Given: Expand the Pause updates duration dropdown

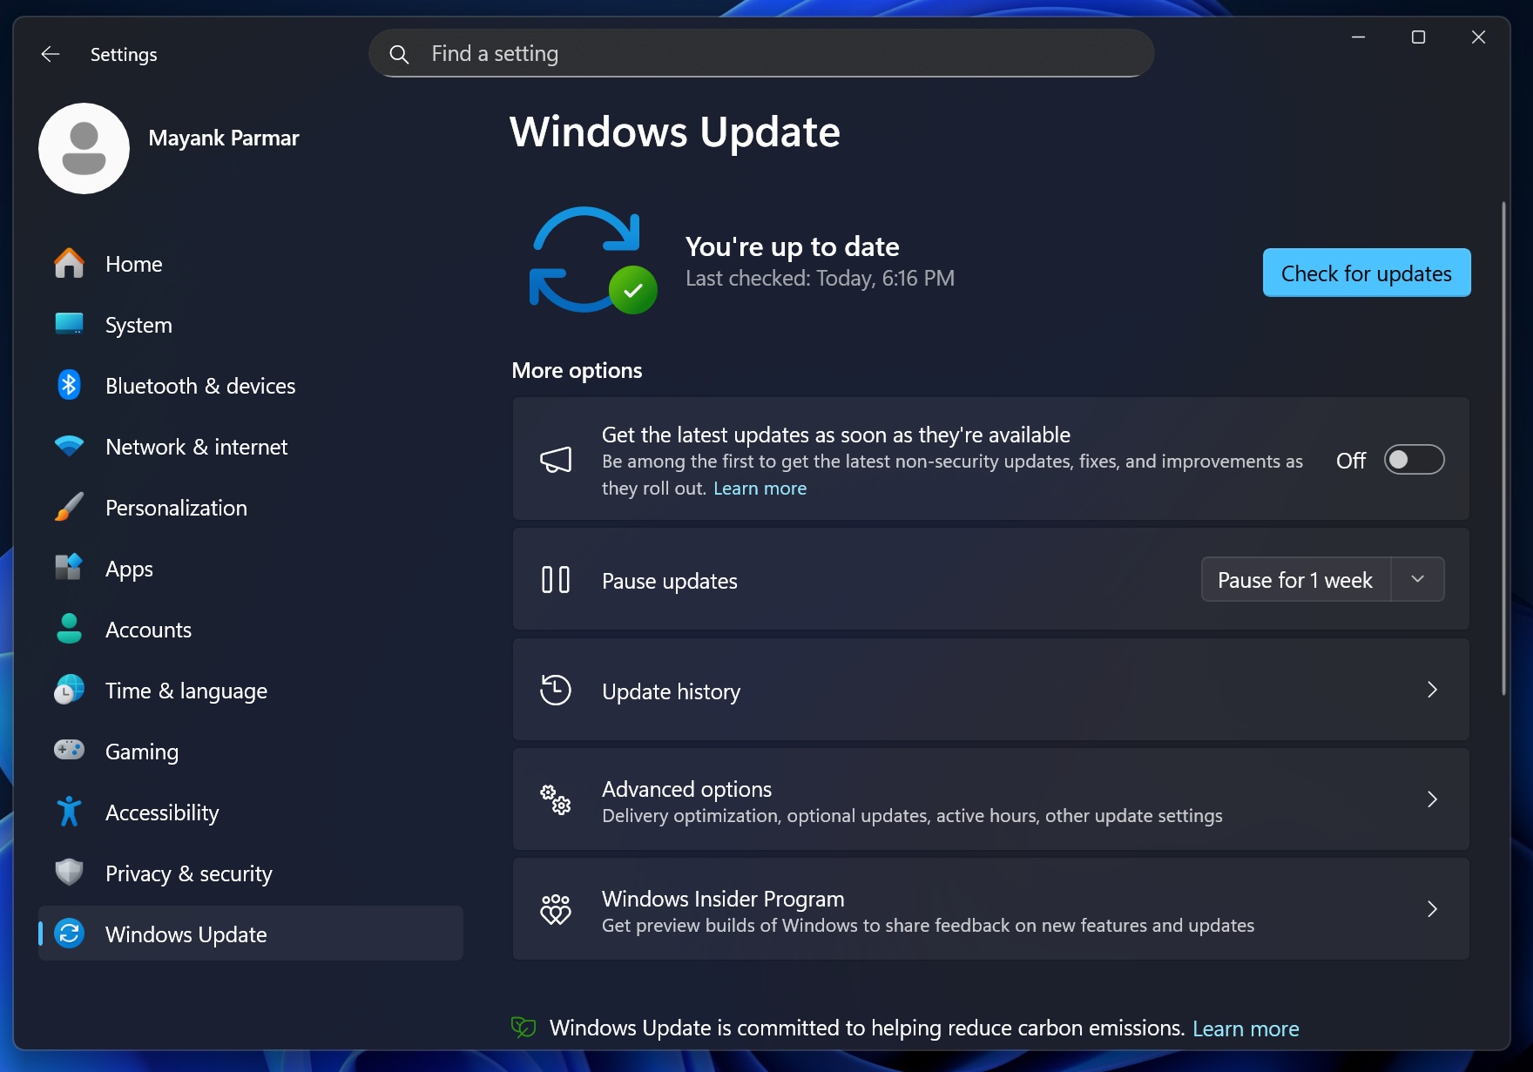Looking at the screenshot, I should pyautogui.click(x=1418, y=579).
